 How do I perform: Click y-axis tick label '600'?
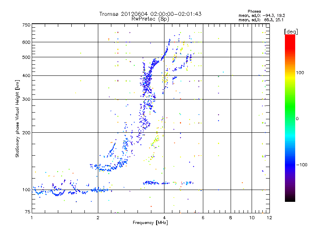[26, 42]
